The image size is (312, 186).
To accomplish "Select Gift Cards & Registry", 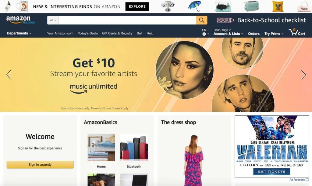I will (x=117, y=33).
